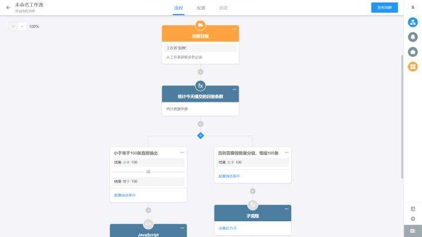Click filter config link in left branch
Viewport: 422px width, 237px height.
click(125, 195)
